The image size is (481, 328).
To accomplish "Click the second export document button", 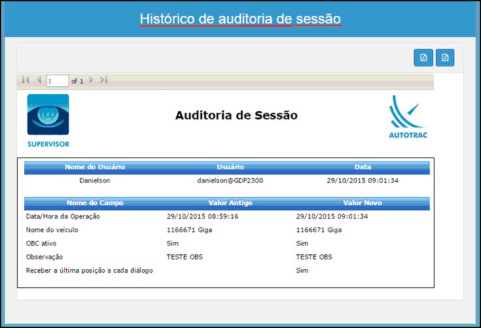I will coord(445,57).
